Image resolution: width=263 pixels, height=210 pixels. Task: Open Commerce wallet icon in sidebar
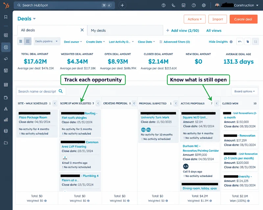tap(6, 98)
